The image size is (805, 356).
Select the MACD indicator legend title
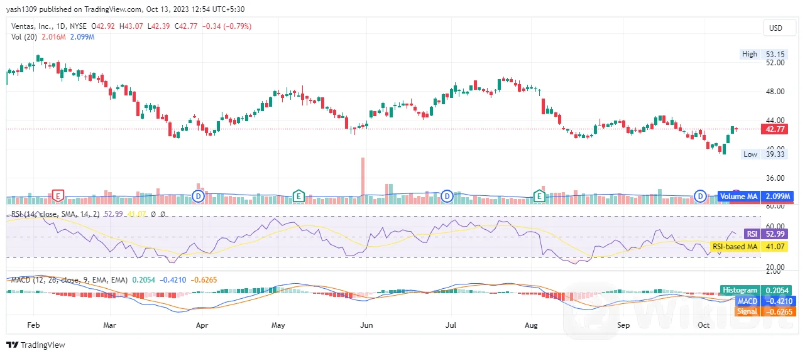pos(69,279)
